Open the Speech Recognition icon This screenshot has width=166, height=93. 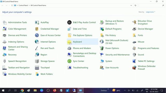tap(5, 61)
